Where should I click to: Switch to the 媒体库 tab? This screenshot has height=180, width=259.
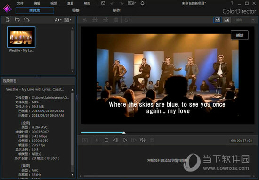(x=35, y=10)
